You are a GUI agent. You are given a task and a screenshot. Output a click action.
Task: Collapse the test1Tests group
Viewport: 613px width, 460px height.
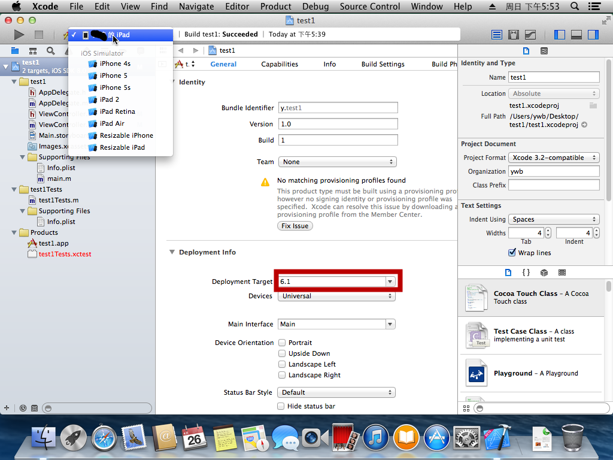point(14,189)
